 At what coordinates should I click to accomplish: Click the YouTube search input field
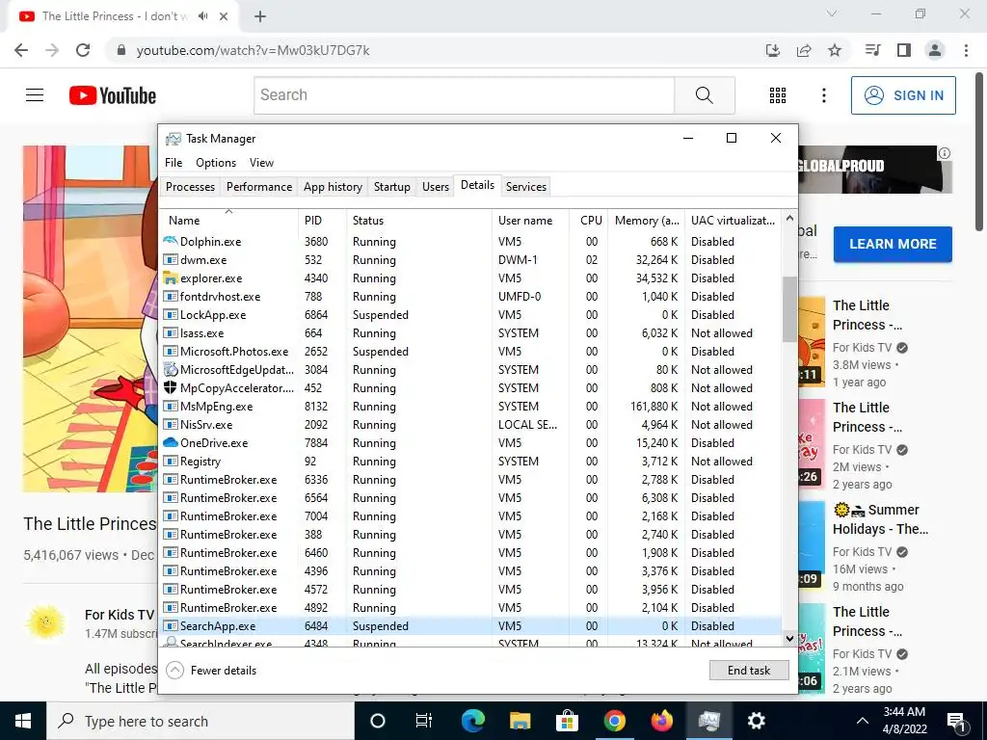click(x=464, y=95)
